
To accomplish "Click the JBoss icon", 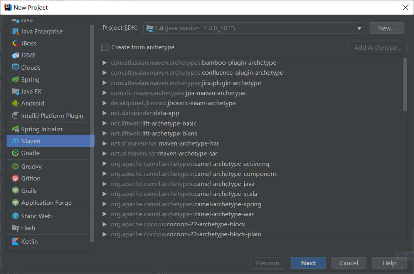I will [x=15, y=43].
